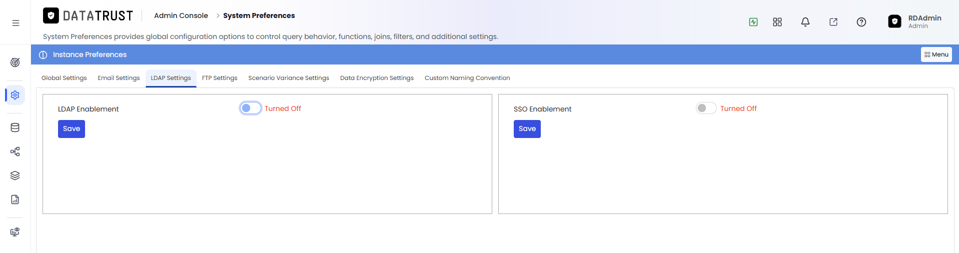Click the Instance Preferences info icon

tap(43, 55)
